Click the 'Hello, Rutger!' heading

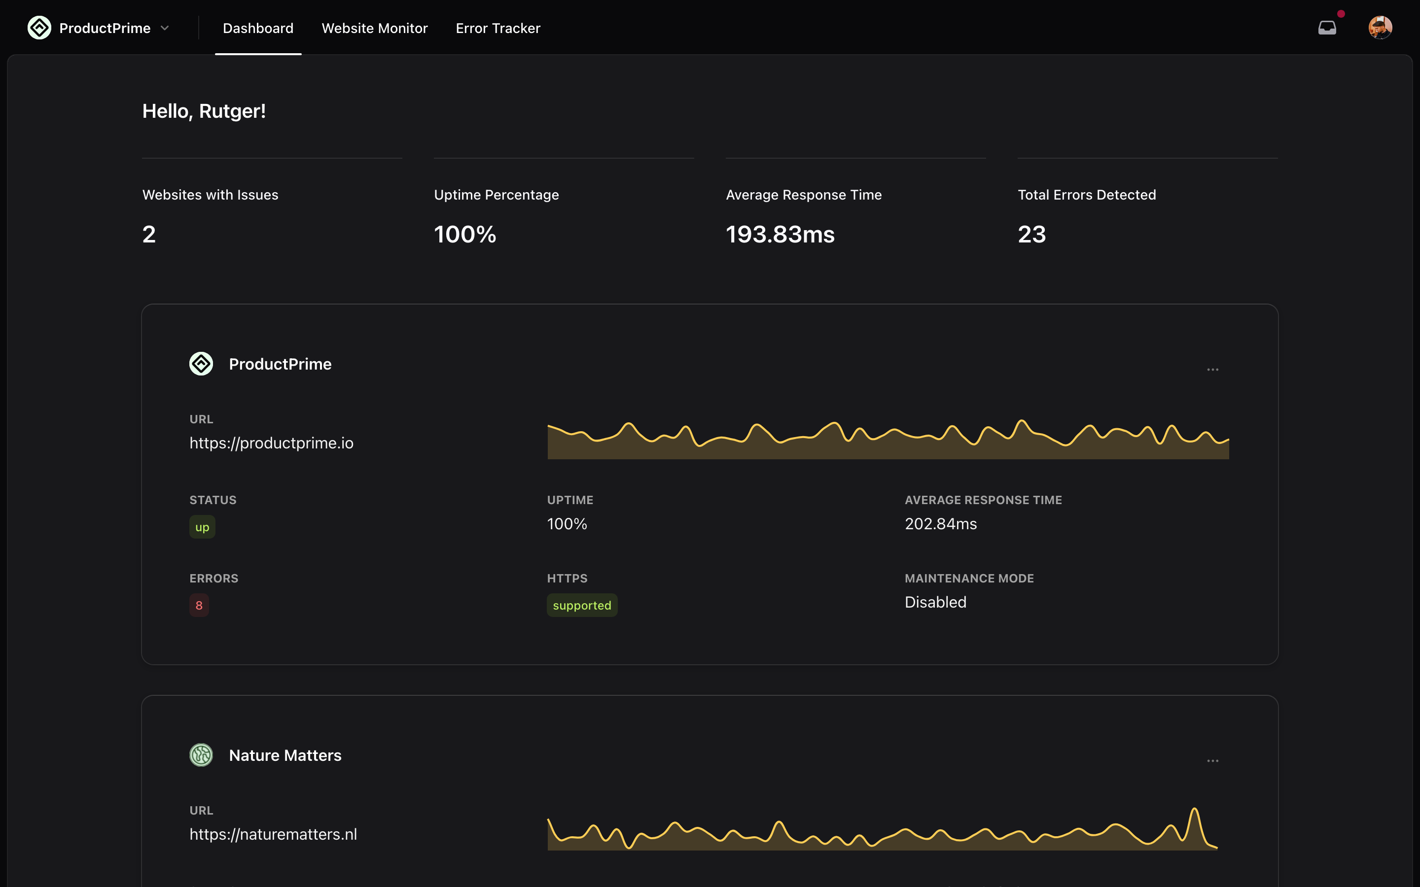coord(204,111)
